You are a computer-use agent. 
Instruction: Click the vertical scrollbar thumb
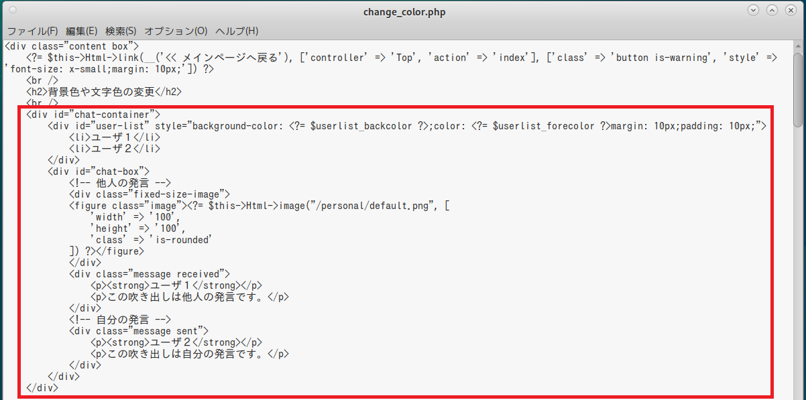[x=798, y=88]
